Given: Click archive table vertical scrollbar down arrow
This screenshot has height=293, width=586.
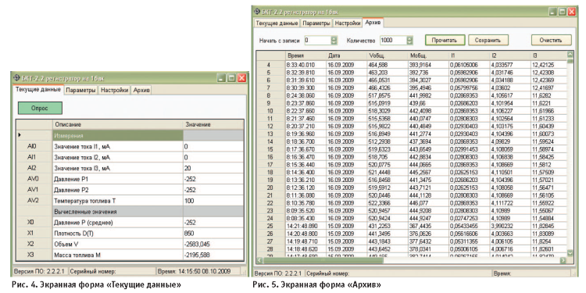Looking at the screenshot, I should 570,253.
